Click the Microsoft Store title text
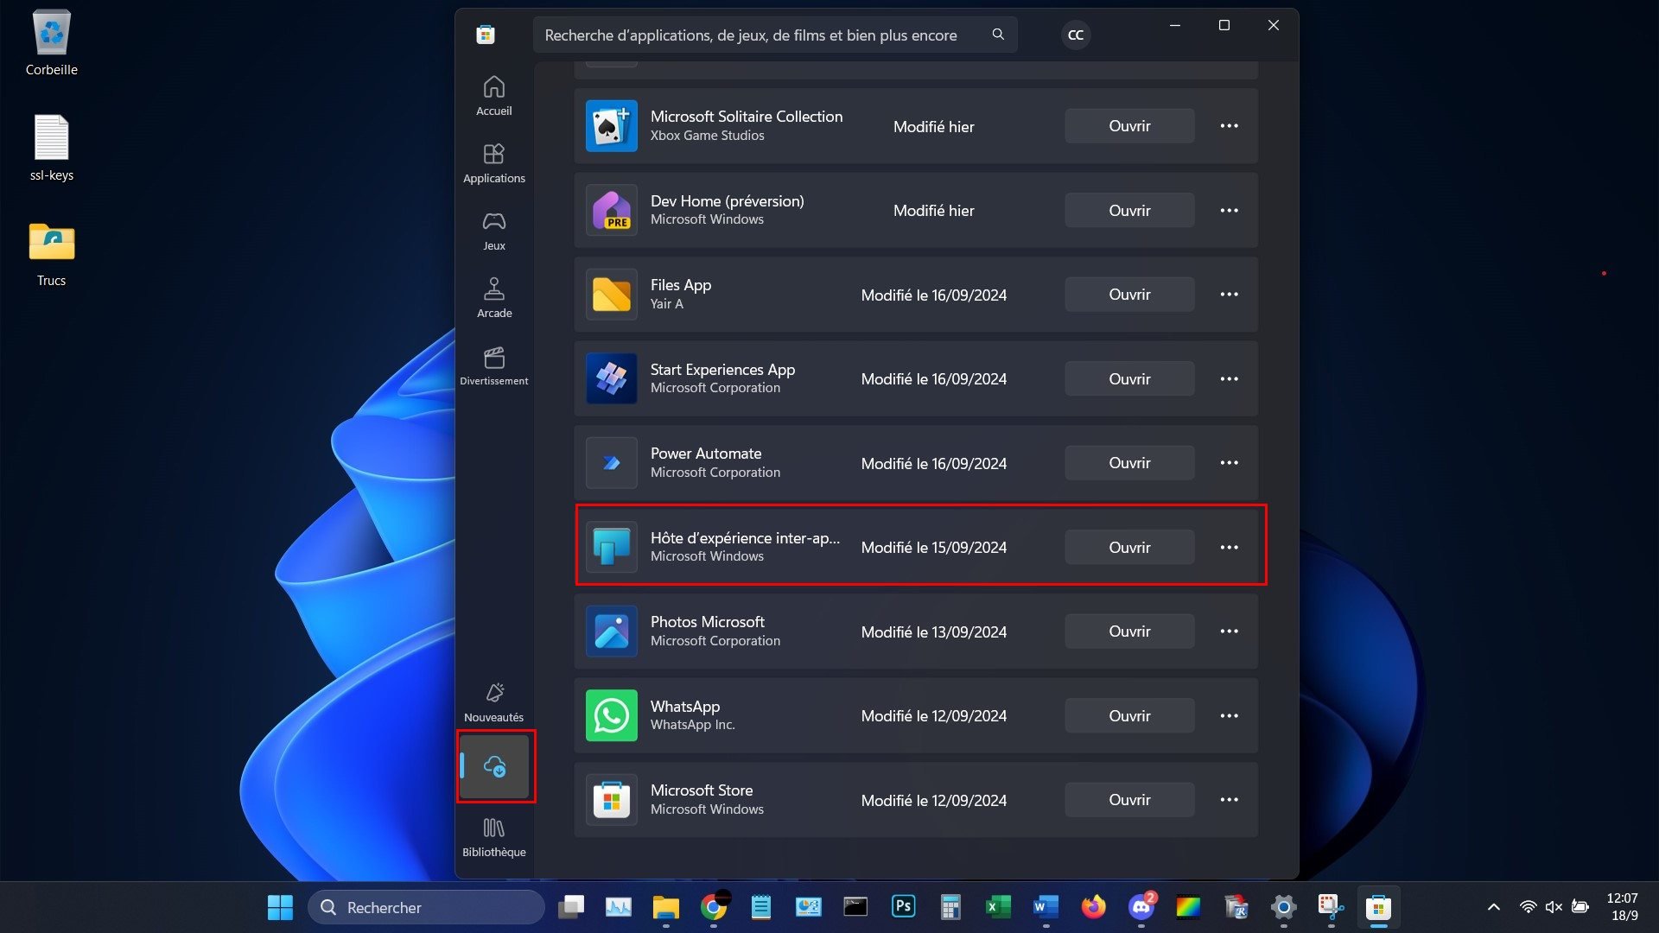This screenshot has width=1659, height=933. pos(701,790)
